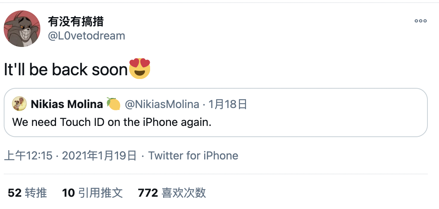
Task: Click the Twitter for iPhone source link
Action: click(193, 156)
